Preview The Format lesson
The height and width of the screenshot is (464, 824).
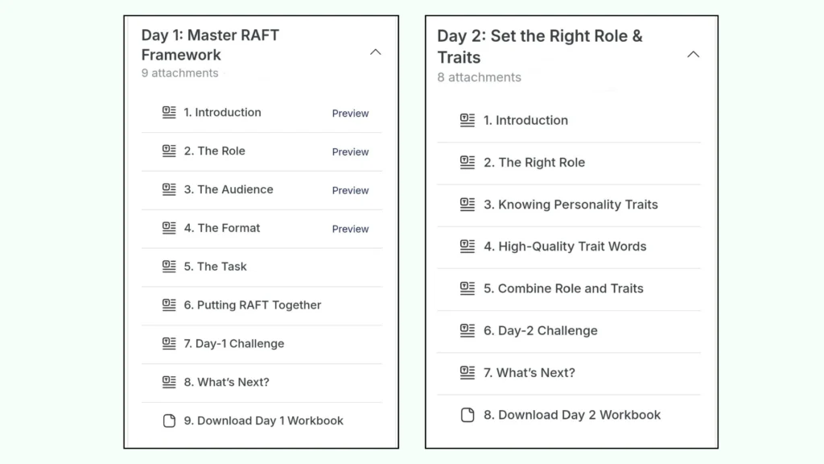coord(350,230)
